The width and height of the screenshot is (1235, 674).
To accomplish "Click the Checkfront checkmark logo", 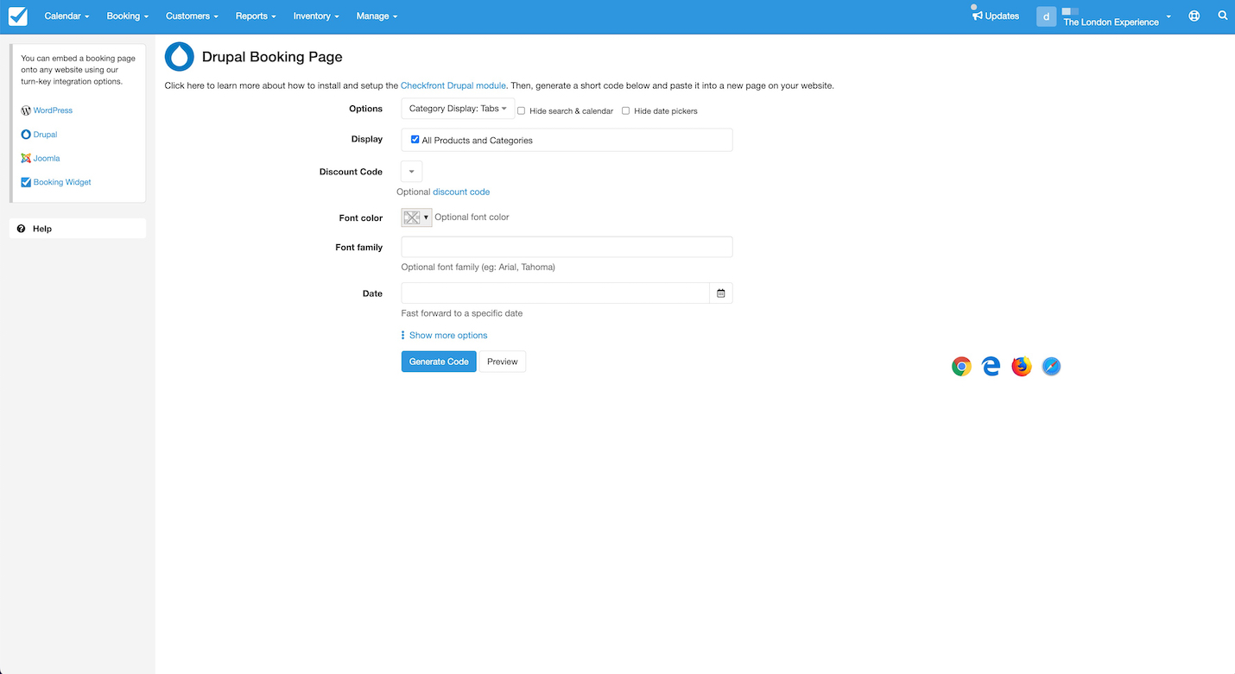I will (17, 16).
